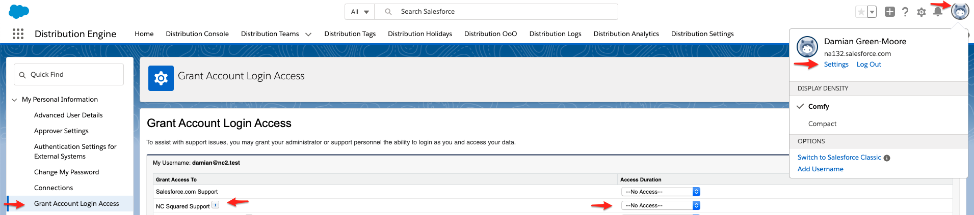Click the NC Squared Support row label
The width and height of the screenshot is (974, 215).
click(183, 206)
